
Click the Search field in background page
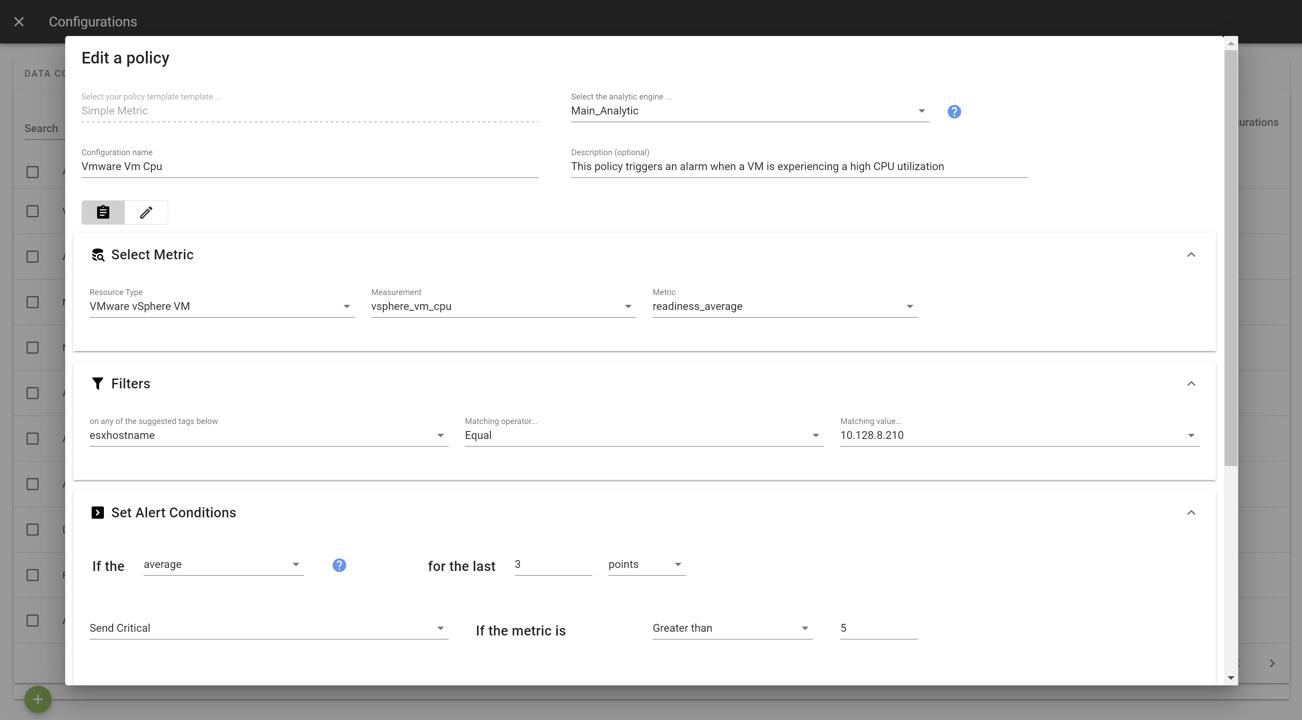(x=44, y=128)
